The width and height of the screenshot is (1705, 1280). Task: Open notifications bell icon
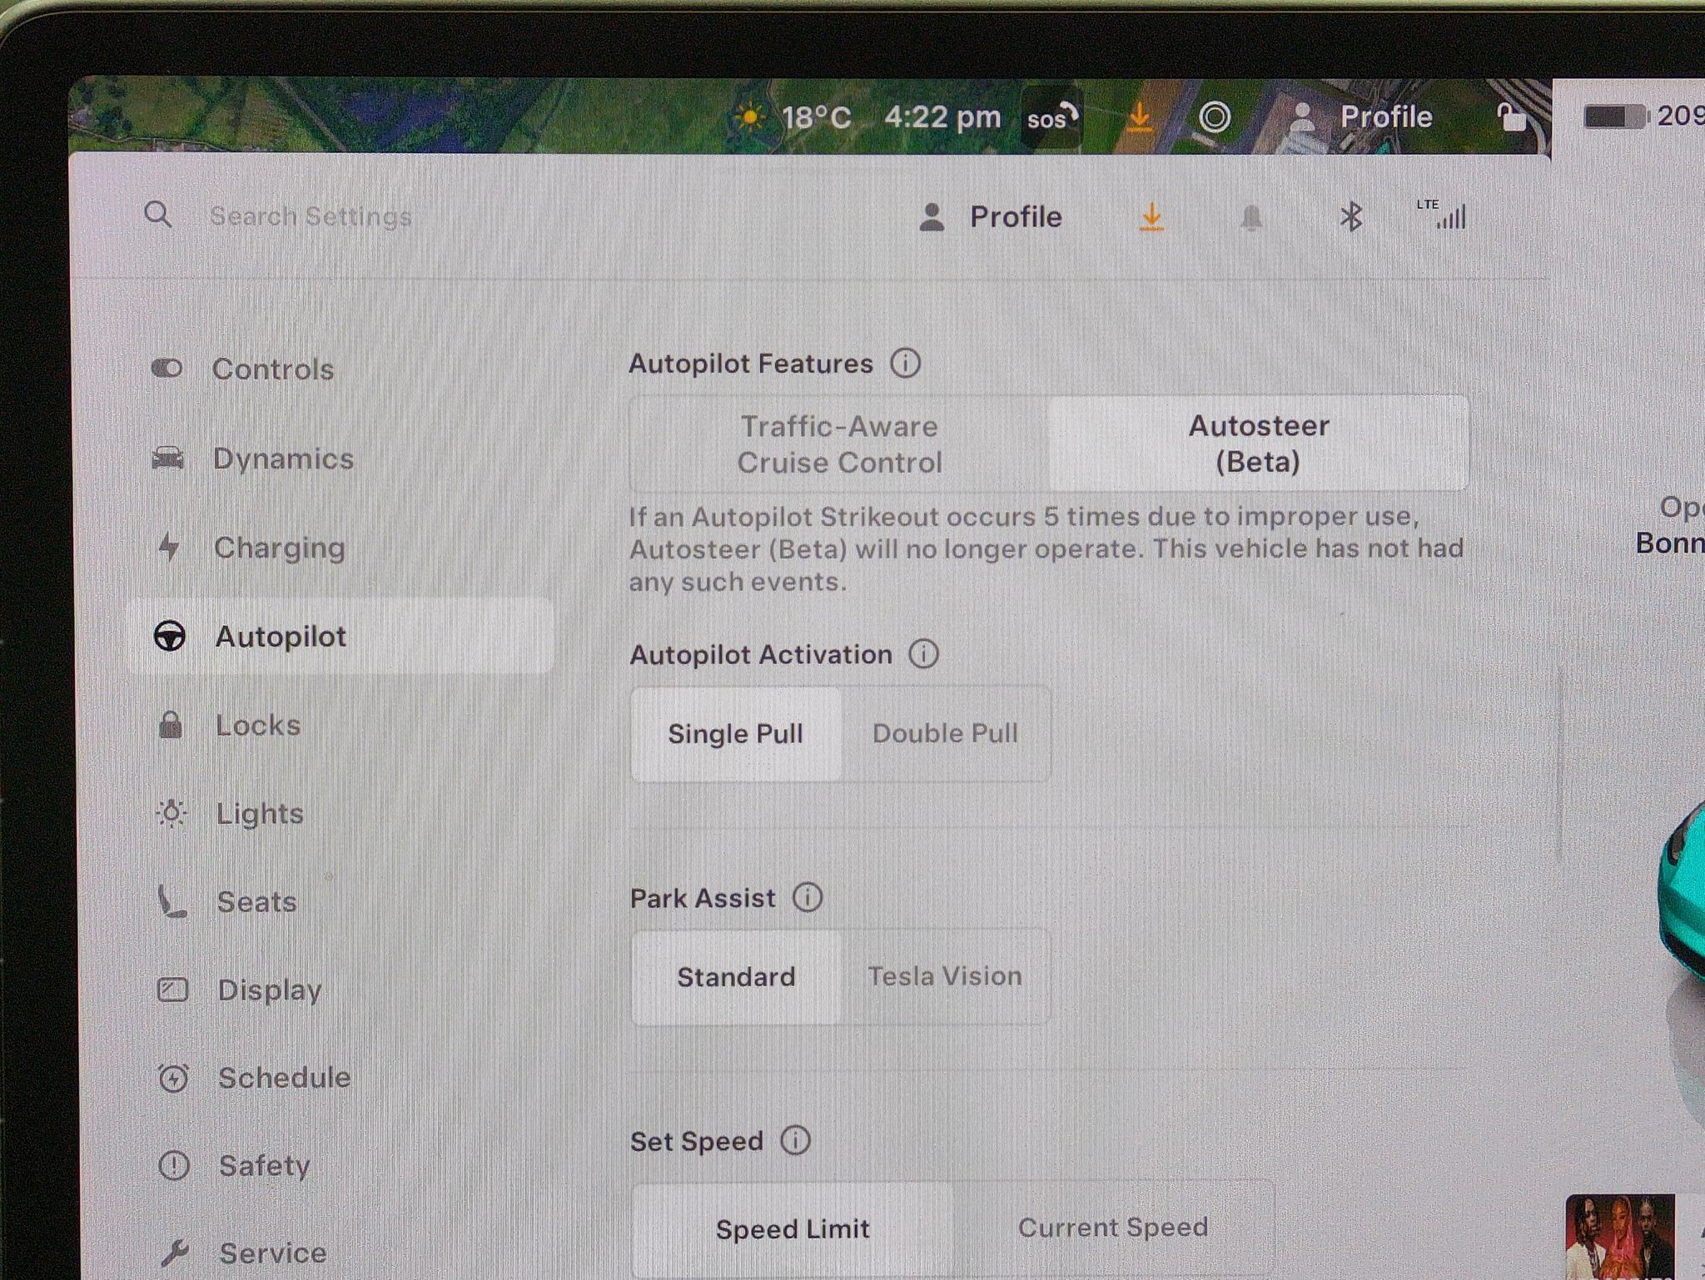(x=1251, y=218)
